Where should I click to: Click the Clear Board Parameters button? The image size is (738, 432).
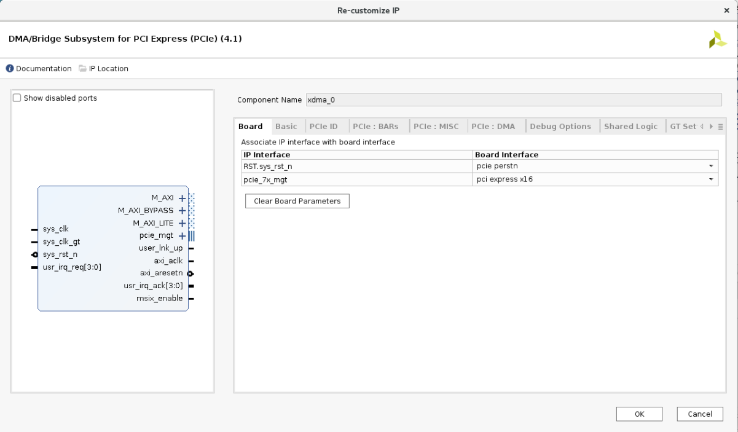pos(297,201)
